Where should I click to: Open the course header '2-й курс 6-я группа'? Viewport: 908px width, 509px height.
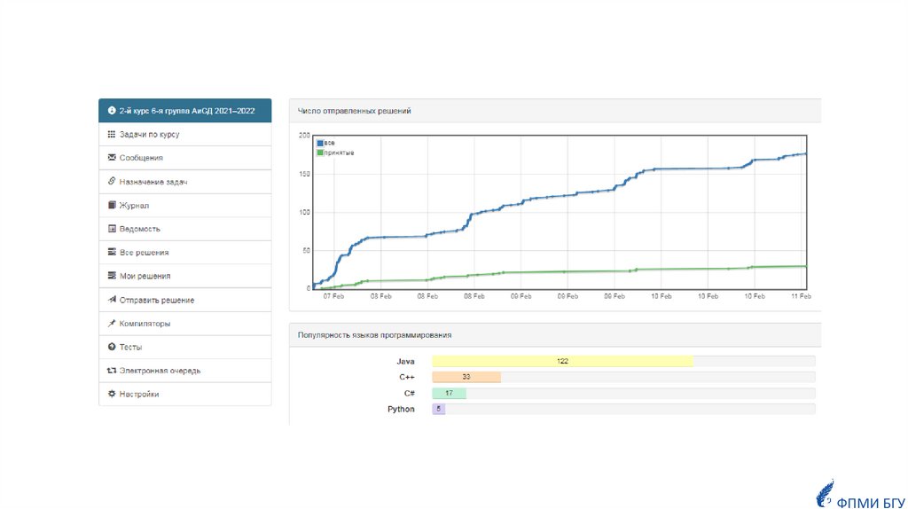[x=186, y=111]
